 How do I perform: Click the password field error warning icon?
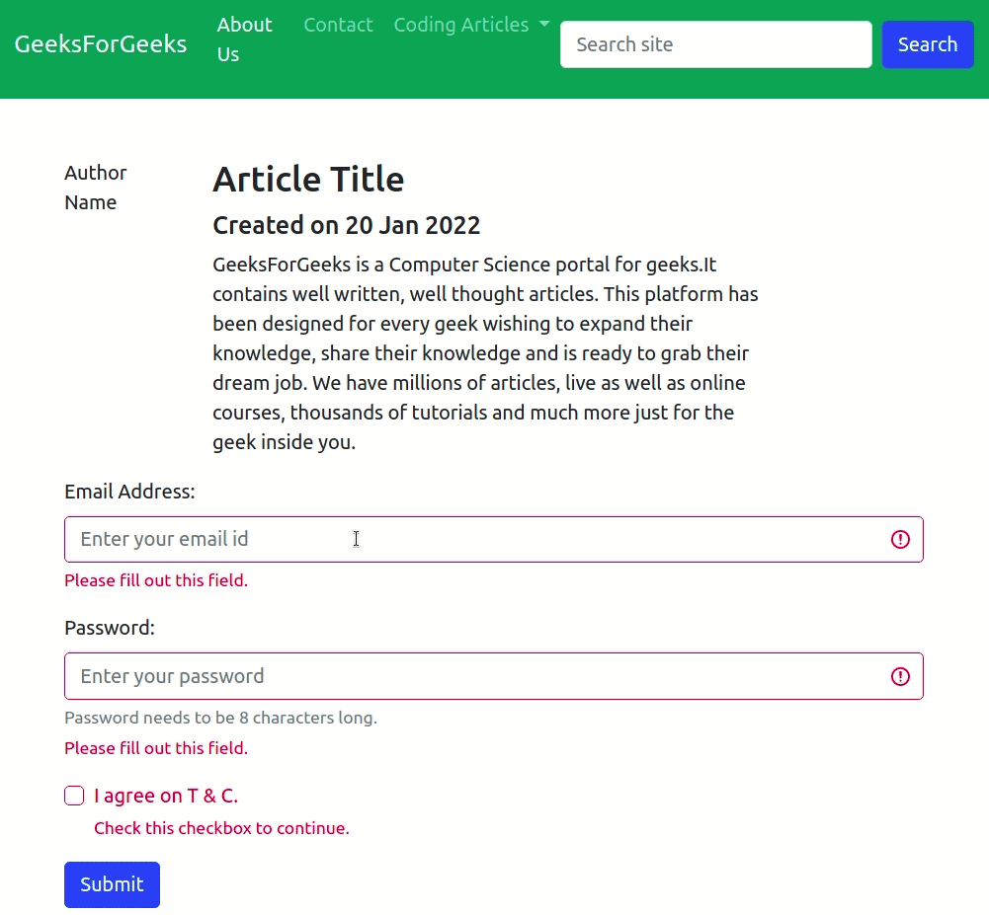900,676
